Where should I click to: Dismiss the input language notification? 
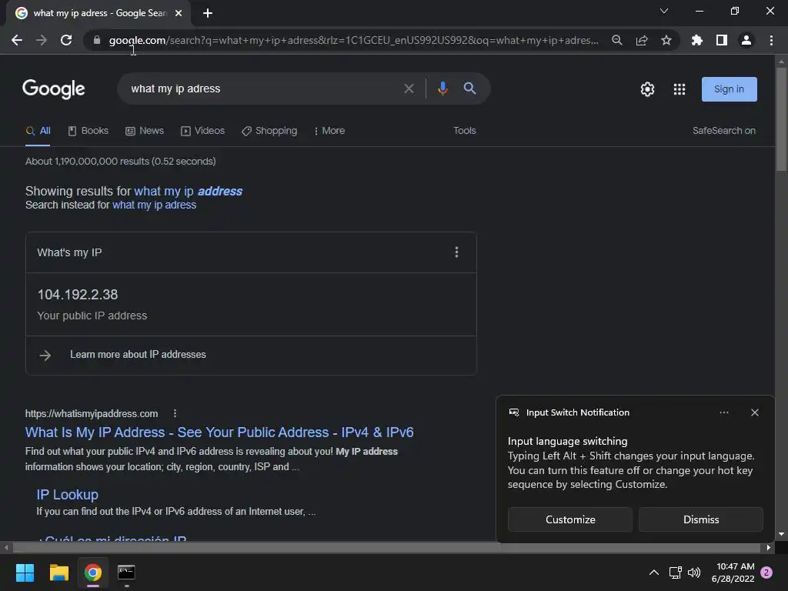[x=700, y=519]
